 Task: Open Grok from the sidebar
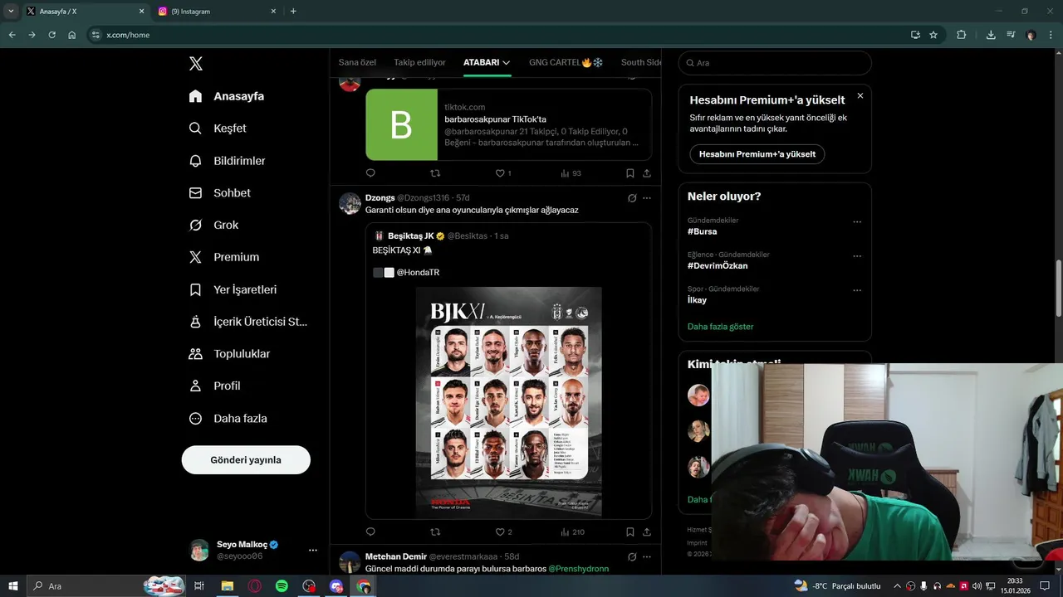point(213,225)
